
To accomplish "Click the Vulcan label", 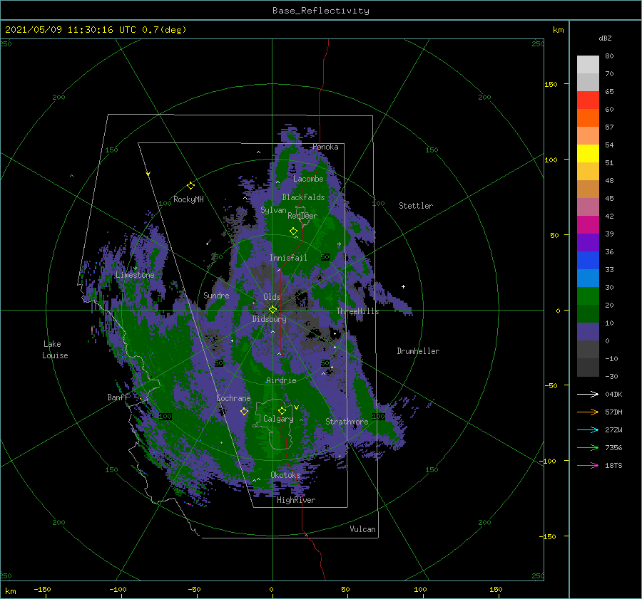I will 363,529.
